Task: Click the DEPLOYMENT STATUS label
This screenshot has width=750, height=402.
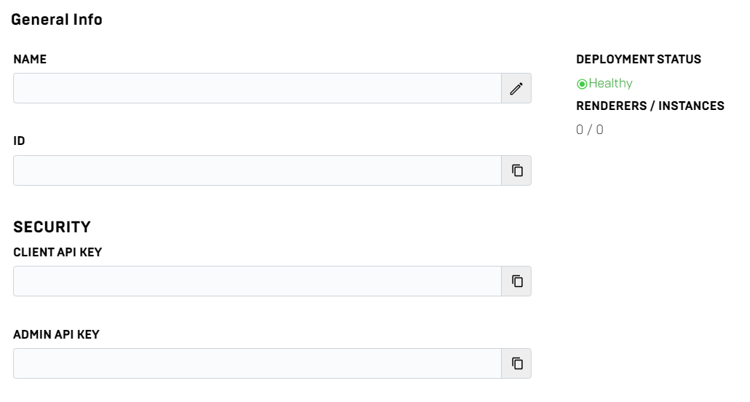Action: click(639, 59)
